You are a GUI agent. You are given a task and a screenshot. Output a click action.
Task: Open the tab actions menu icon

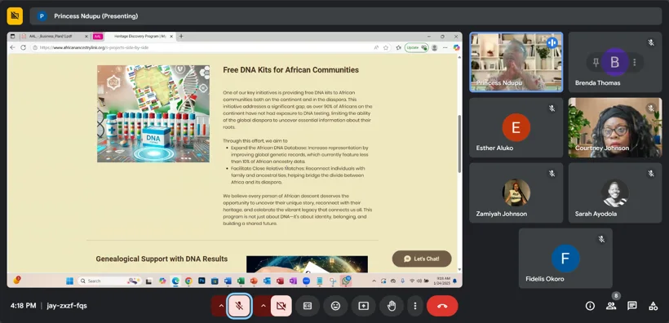click(x=12, y=37)
